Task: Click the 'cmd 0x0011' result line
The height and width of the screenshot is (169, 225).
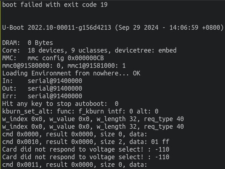Action: 74,165
